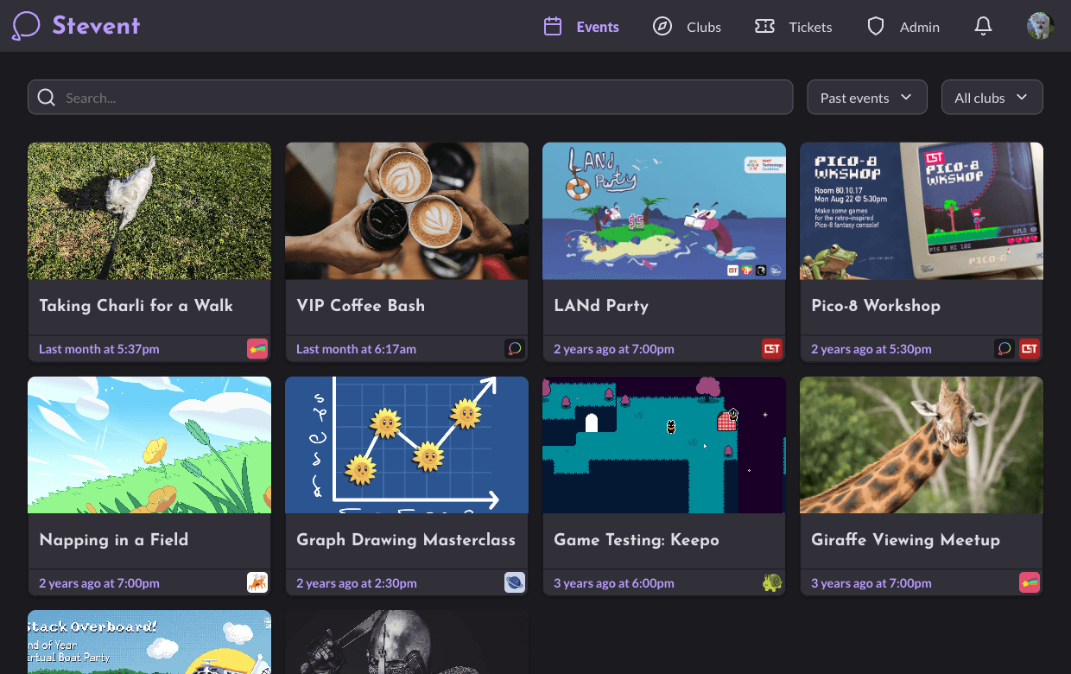Click club badge on Napping in a Field card

[x=257, y=582]
